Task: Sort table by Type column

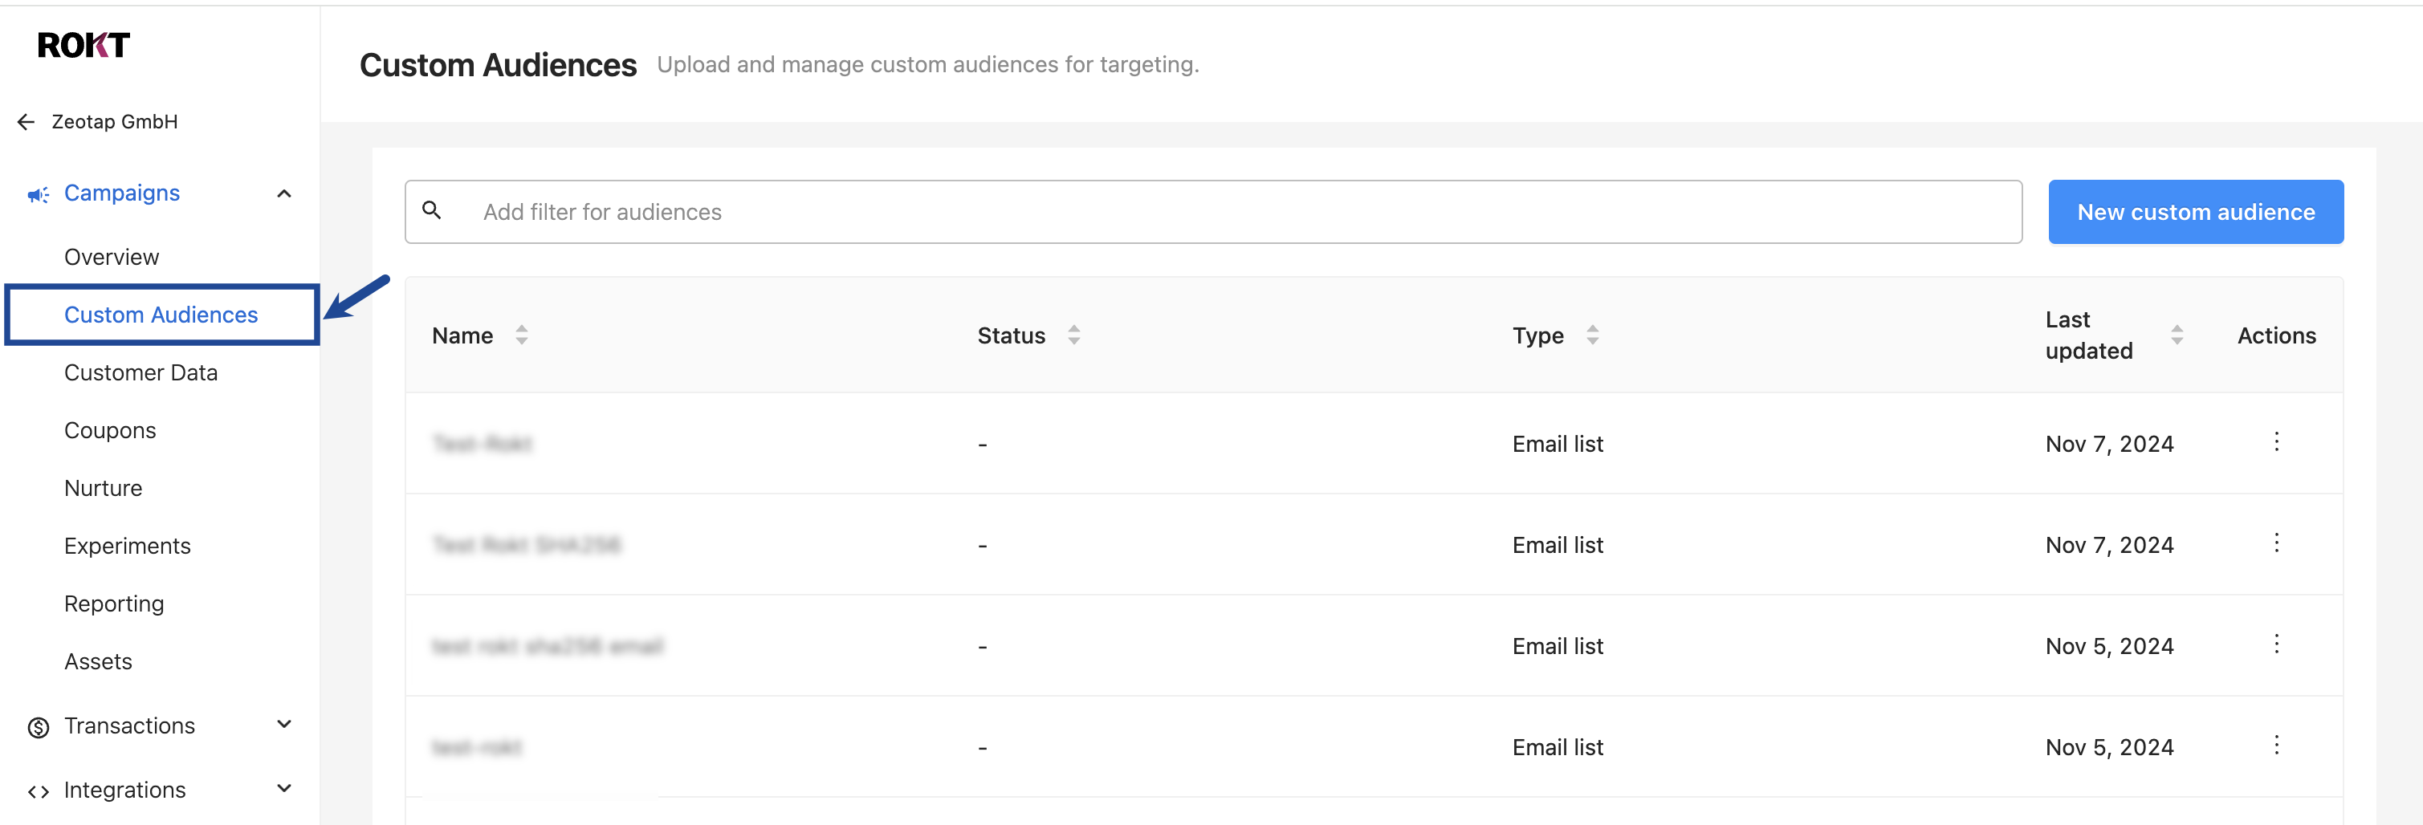Action: tap(1591, 335)
